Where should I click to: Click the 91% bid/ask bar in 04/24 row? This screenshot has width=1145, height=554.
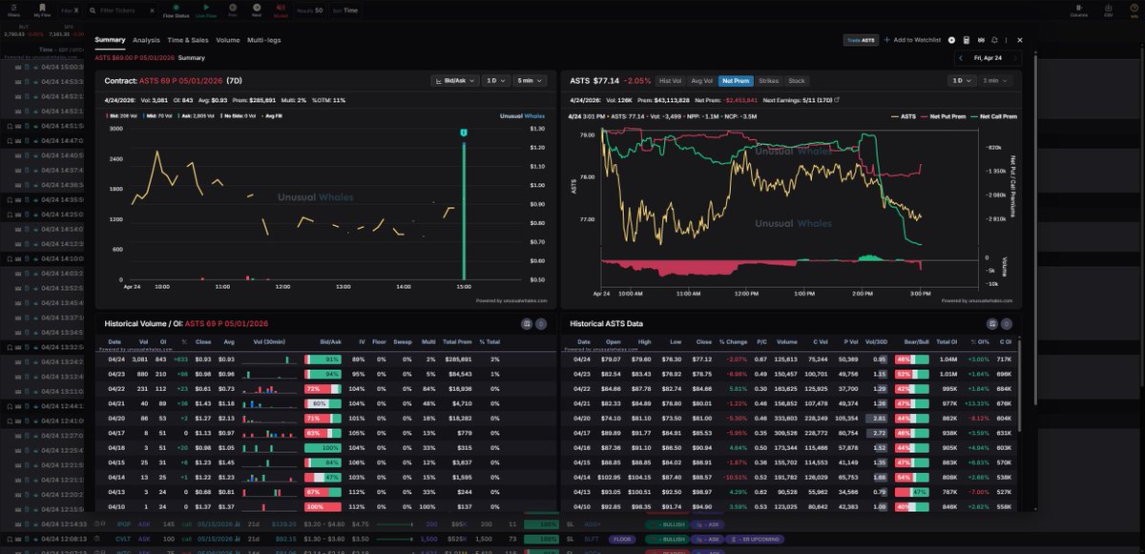pos(323,359)
